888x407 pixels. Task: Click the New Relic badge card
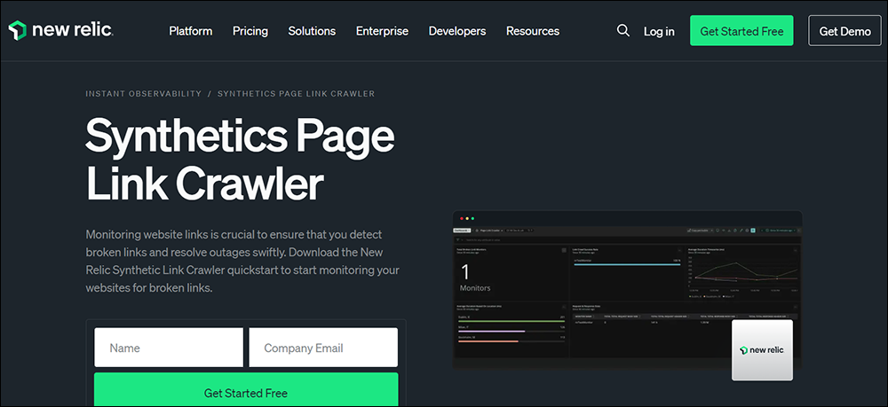(x=762, y=350)
